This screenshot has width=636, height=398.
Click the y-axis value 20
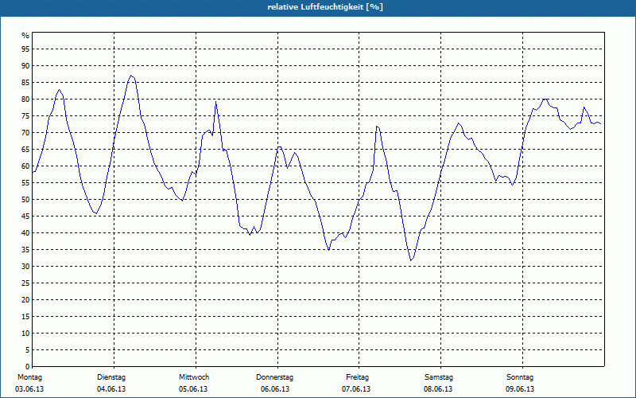tap(25, 300)
